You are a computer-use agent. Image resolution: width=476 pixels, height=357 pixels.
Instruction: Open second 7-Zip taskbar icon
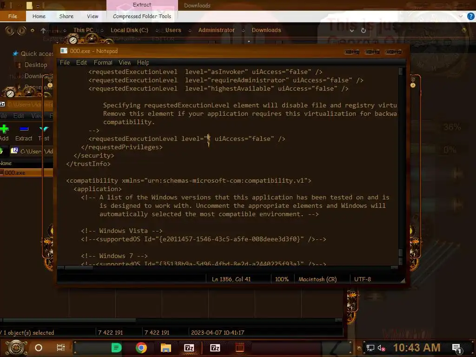coord(215,348)
